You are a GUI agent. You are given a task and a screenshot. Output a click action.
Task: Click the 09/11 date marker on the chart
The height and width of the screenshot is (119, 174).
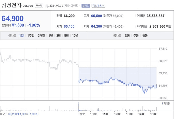(82, 114)
